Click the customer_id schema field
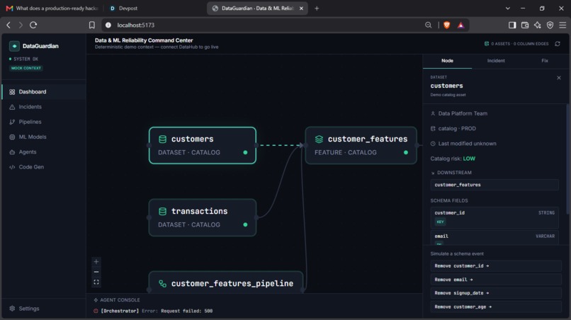The image size is (571, 320). (494, 217)
